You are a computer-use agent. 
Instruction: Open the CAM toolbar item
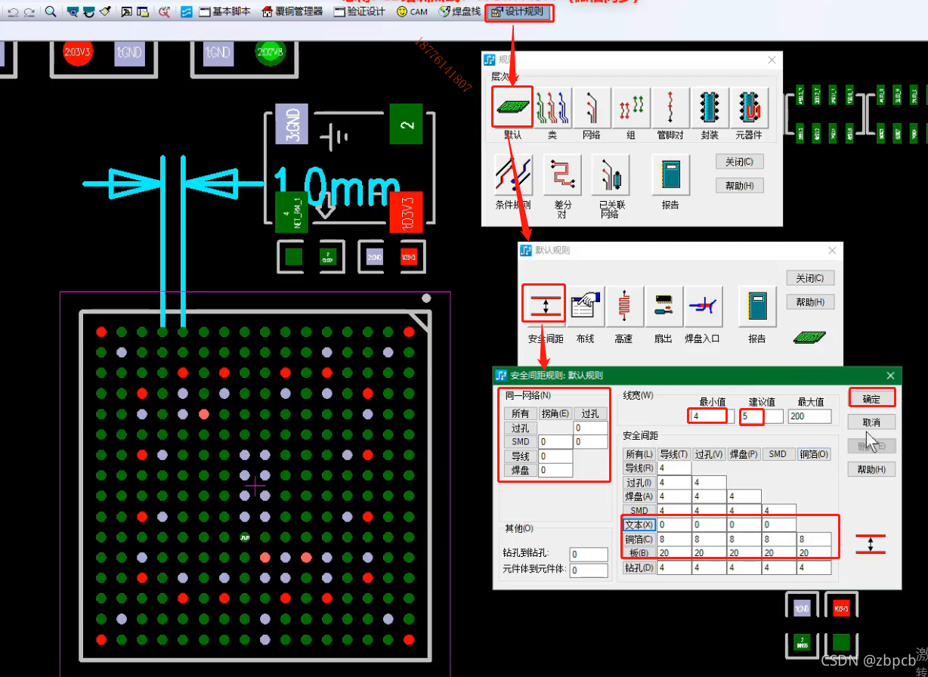[x=412, y=12]
